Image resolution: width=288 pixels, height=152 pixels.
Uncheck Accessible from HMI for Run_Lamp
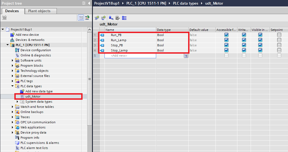tap(226, 40)
